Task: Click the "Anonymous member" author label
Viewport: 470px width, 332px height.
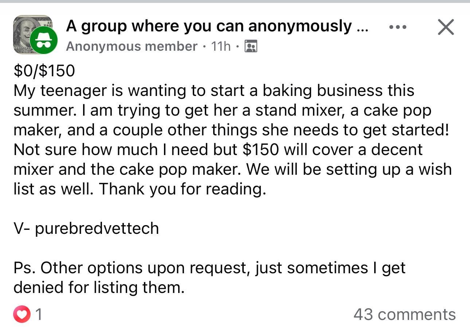Action: coord(132,46)
